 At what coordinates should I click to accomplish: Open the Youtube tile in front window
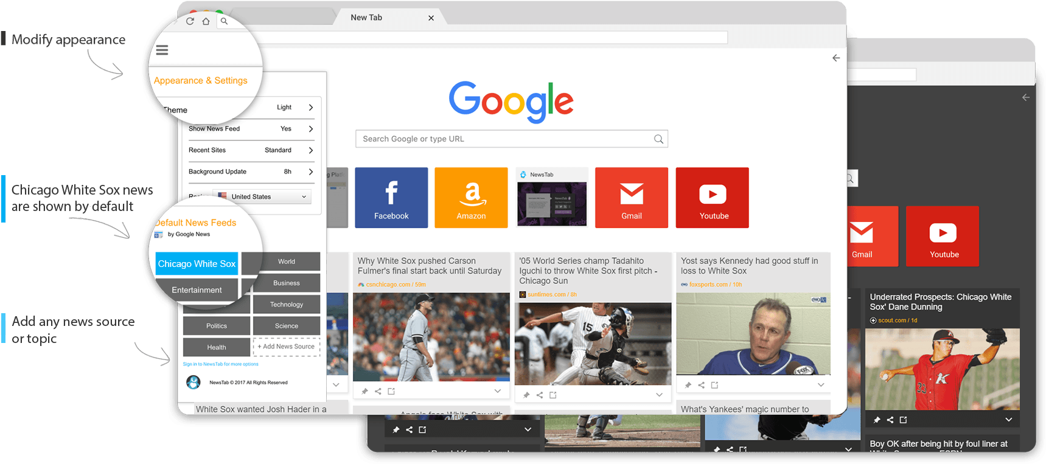pyautogui.click(x=713, y=198)
